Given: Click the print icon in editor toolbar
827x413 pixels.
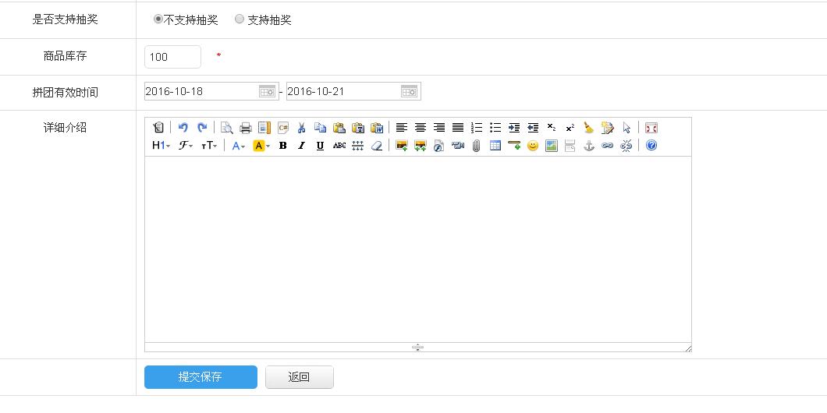Looking at the screenshot, I should tap(245, 128).
